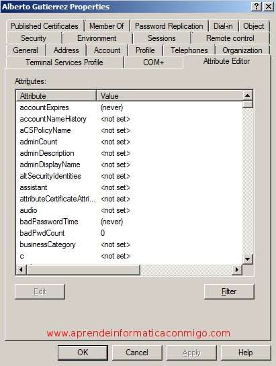Viewport: 276px width, 366px height.
Task: Sort by the Attribute column header
Action: pyautogui.click(x=56, y=96)
